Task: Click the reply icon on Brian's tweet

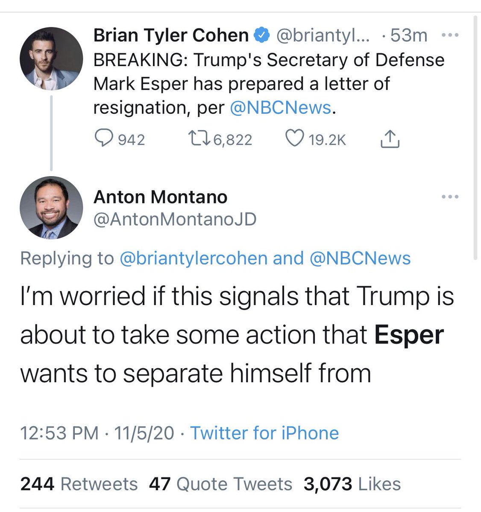Action: (x=103, y=139)
